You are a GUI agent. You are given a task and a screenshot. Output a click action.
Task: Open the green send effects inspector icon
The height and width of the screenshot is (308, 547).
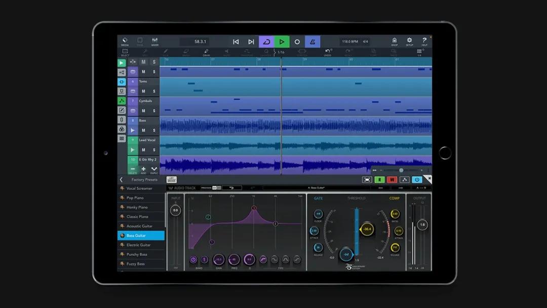[122, 101]
